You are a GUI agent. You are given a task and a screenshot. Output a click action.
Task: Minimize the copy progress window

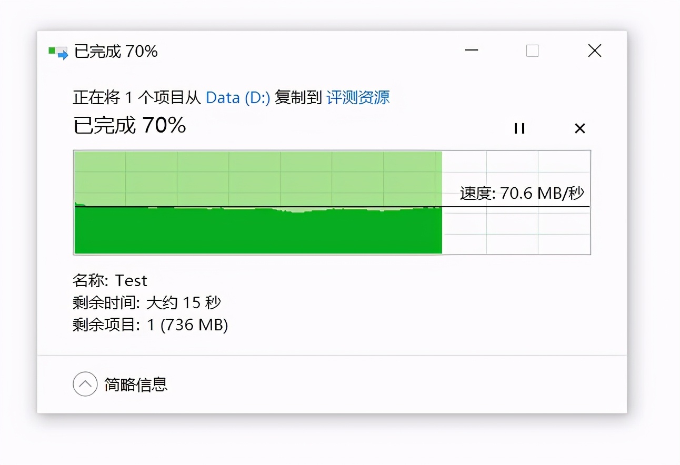coord(472,51)
